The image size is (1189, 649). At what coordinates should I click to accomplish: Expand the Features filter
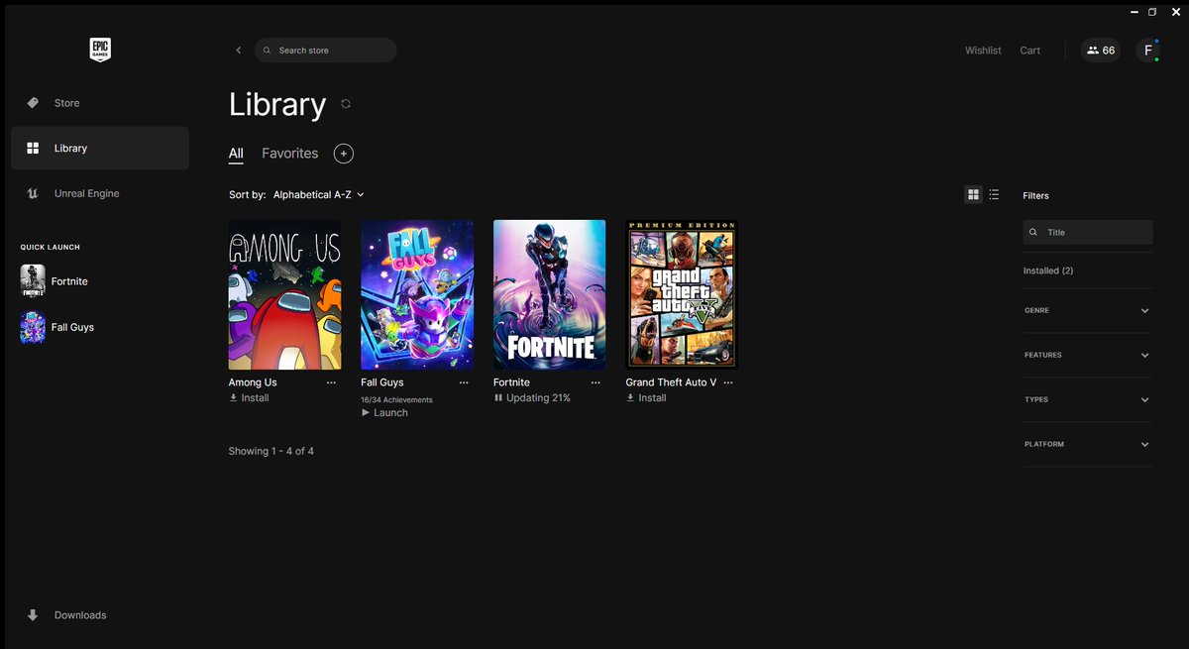[x=1088, y=356]
